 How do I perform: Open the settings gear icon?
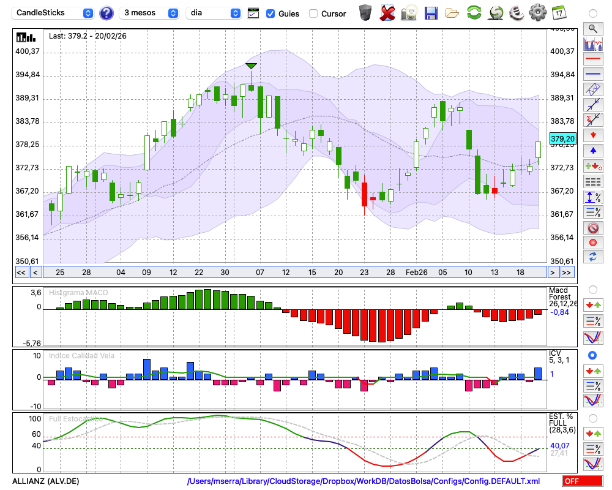(x=537, y=13)
